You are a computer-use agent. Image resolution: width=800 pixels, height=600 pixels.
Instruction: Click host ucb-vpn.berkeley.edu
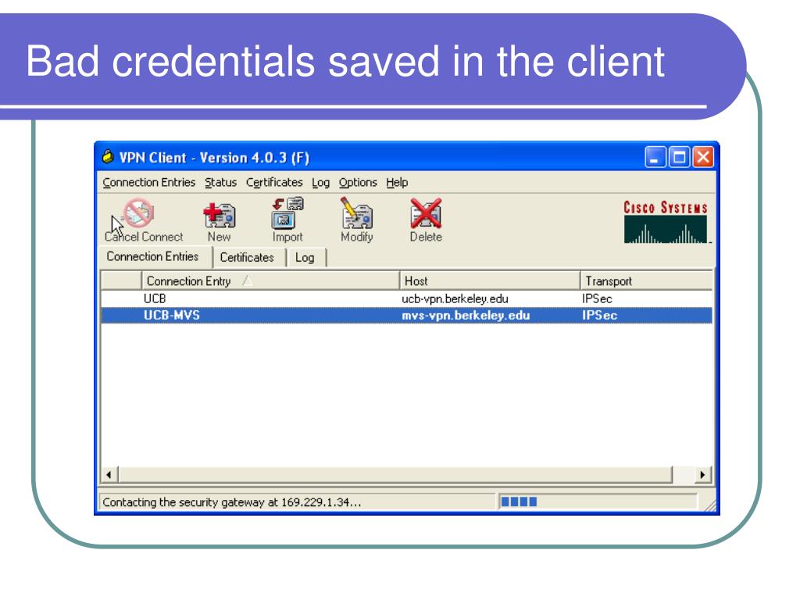pyautogui.click(x=455, y=299)
